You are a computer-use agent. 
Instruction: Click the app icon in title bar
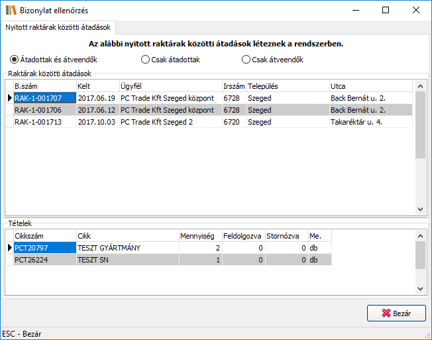(11, 11)
